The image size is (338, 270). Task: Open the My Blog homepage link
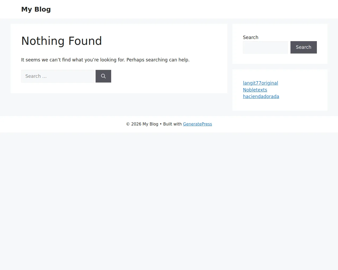36,9
